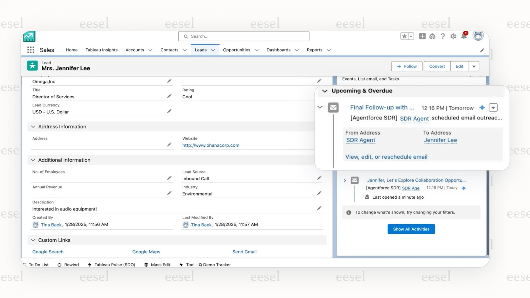Screen dimensions: 530x298
Task: Click the Convert button for this lead
Action: tap(437, 66)
